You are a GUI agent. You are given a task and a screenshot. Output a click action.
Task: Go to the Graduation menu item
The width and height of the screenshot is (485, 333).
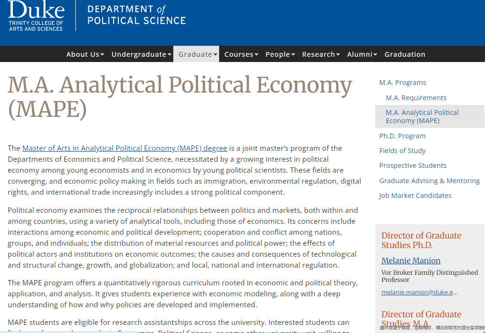point(405,54)
